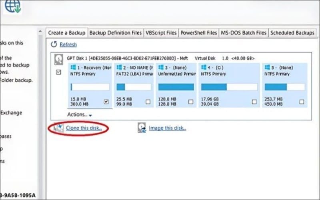The image size is (320, 200).
Task: Click Windows logo on partition 1 Recovery
Action: (x=73, y=67)
